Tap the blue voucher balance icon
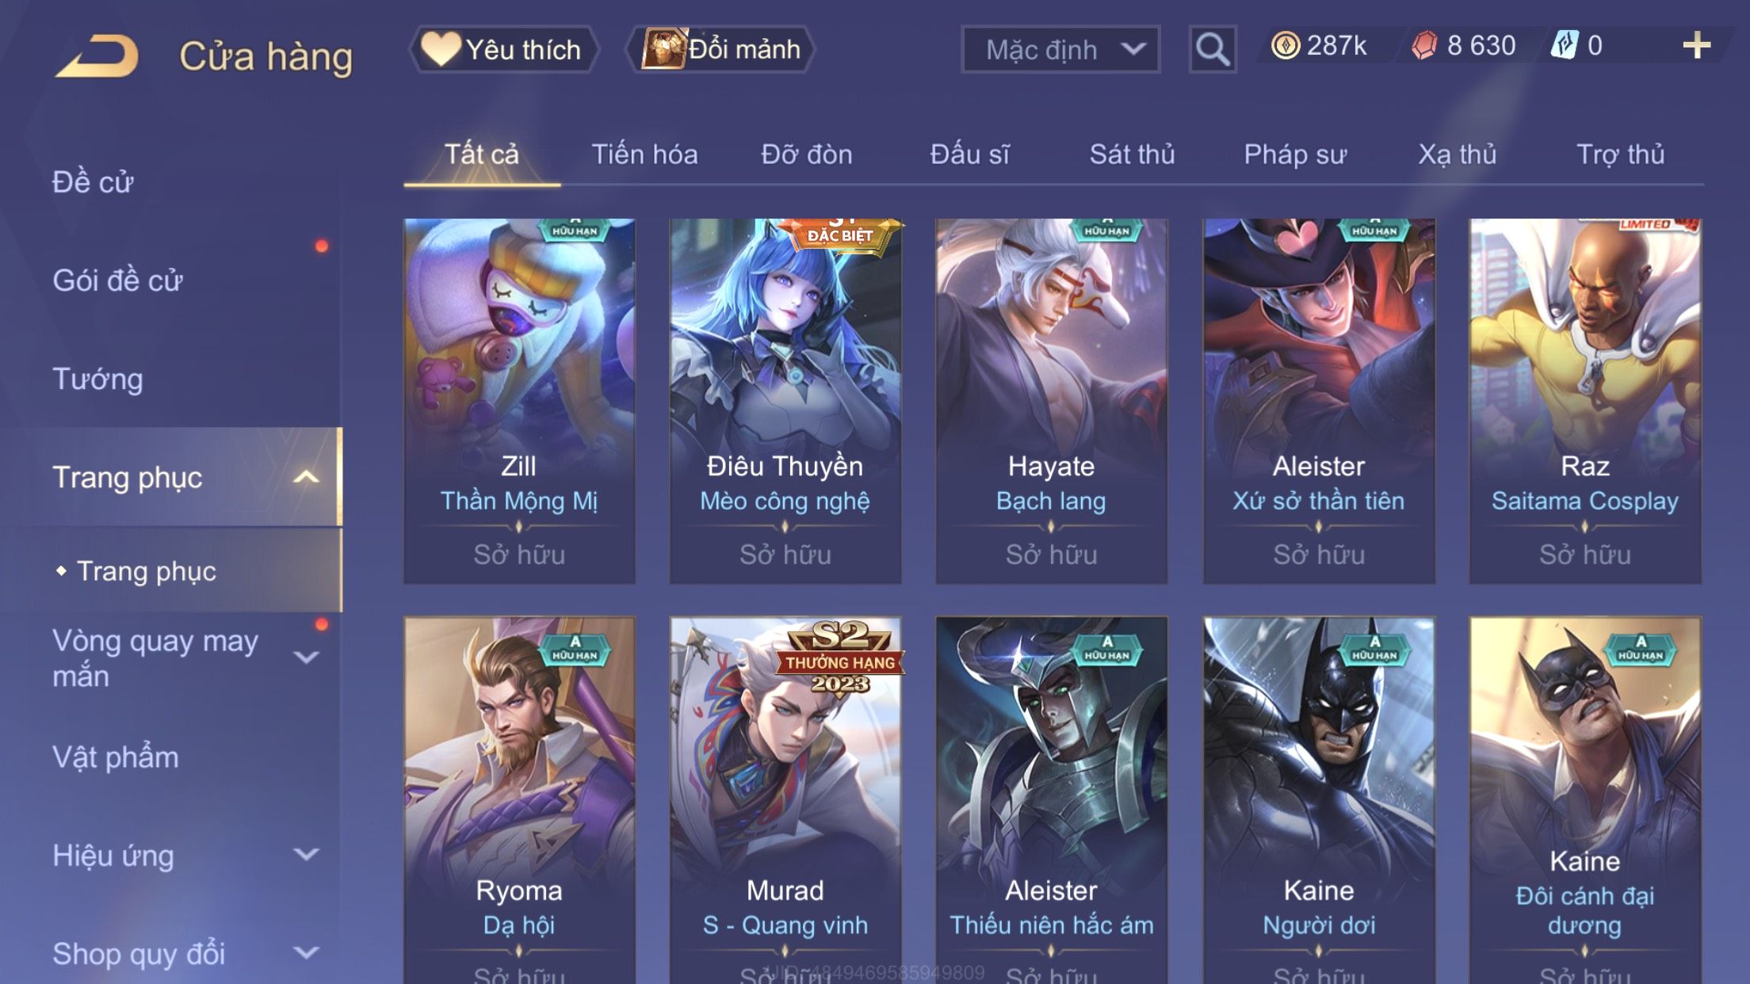1750x984 pixels. point(1565,45)
